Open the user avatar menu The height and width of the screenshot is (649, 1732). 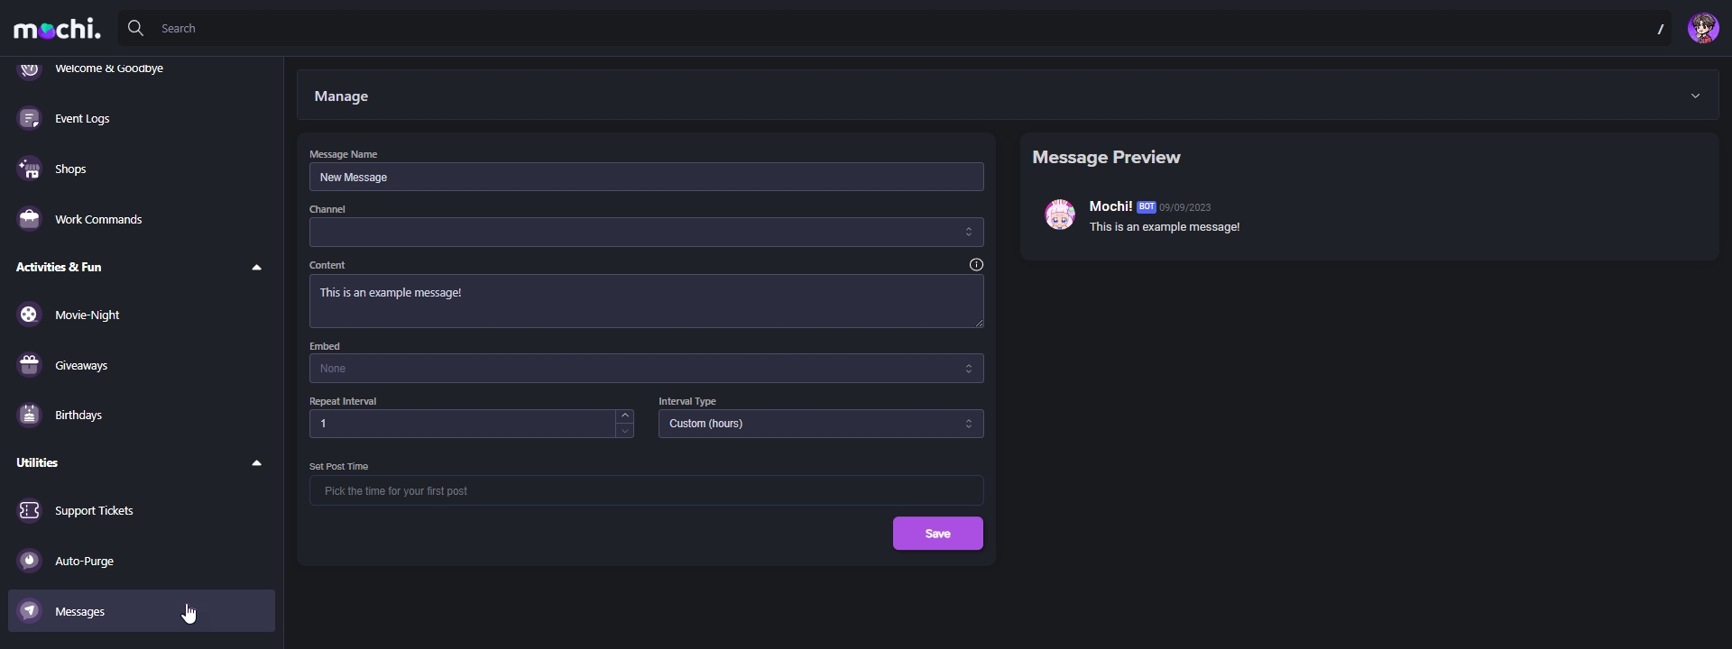pos(1703,29)
